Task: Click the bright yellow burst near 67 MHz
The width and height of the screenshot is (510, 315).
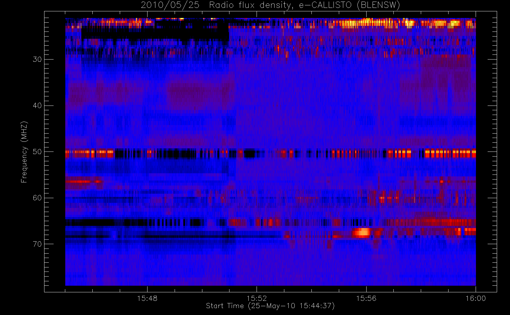Action: click(362, 232)
